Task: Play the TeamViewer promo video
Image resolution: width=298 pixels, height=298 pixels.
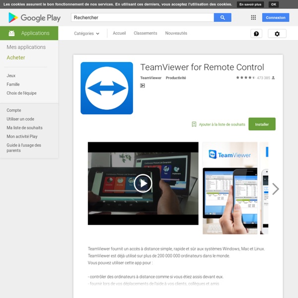Action: [x=143, y=183]
